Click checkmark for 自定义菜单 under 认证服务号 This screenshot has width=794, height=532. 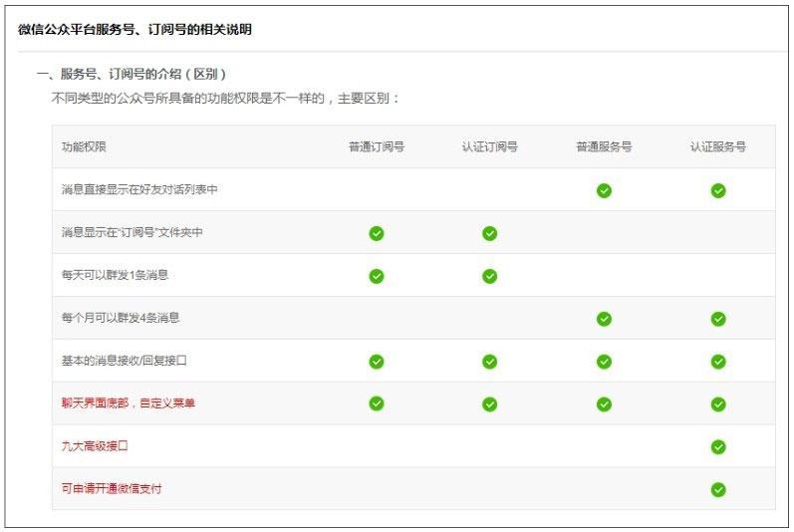[x=718, y=404]
